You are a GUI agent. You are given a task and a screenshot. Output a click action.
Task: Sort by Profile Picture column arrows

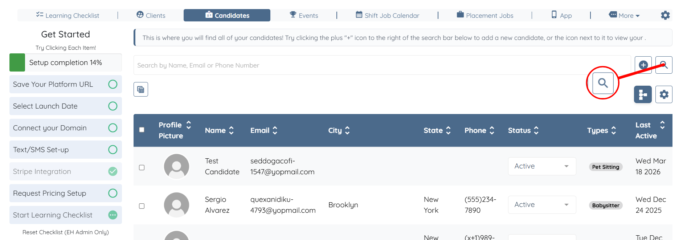pos(188,125)
